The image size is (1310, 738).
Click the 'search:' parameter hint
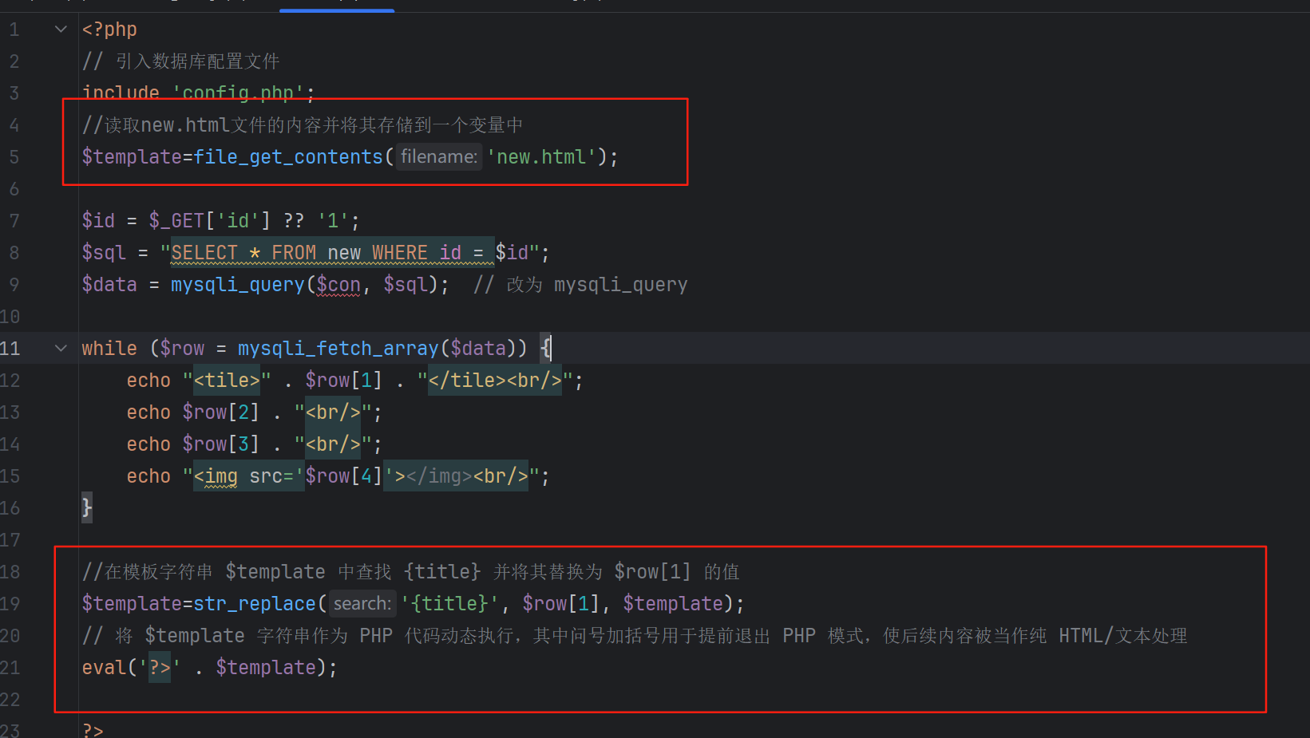click(362, 604)
